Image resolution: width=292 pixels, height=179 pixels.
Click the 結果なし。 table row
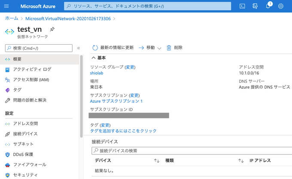coord(192,171)
